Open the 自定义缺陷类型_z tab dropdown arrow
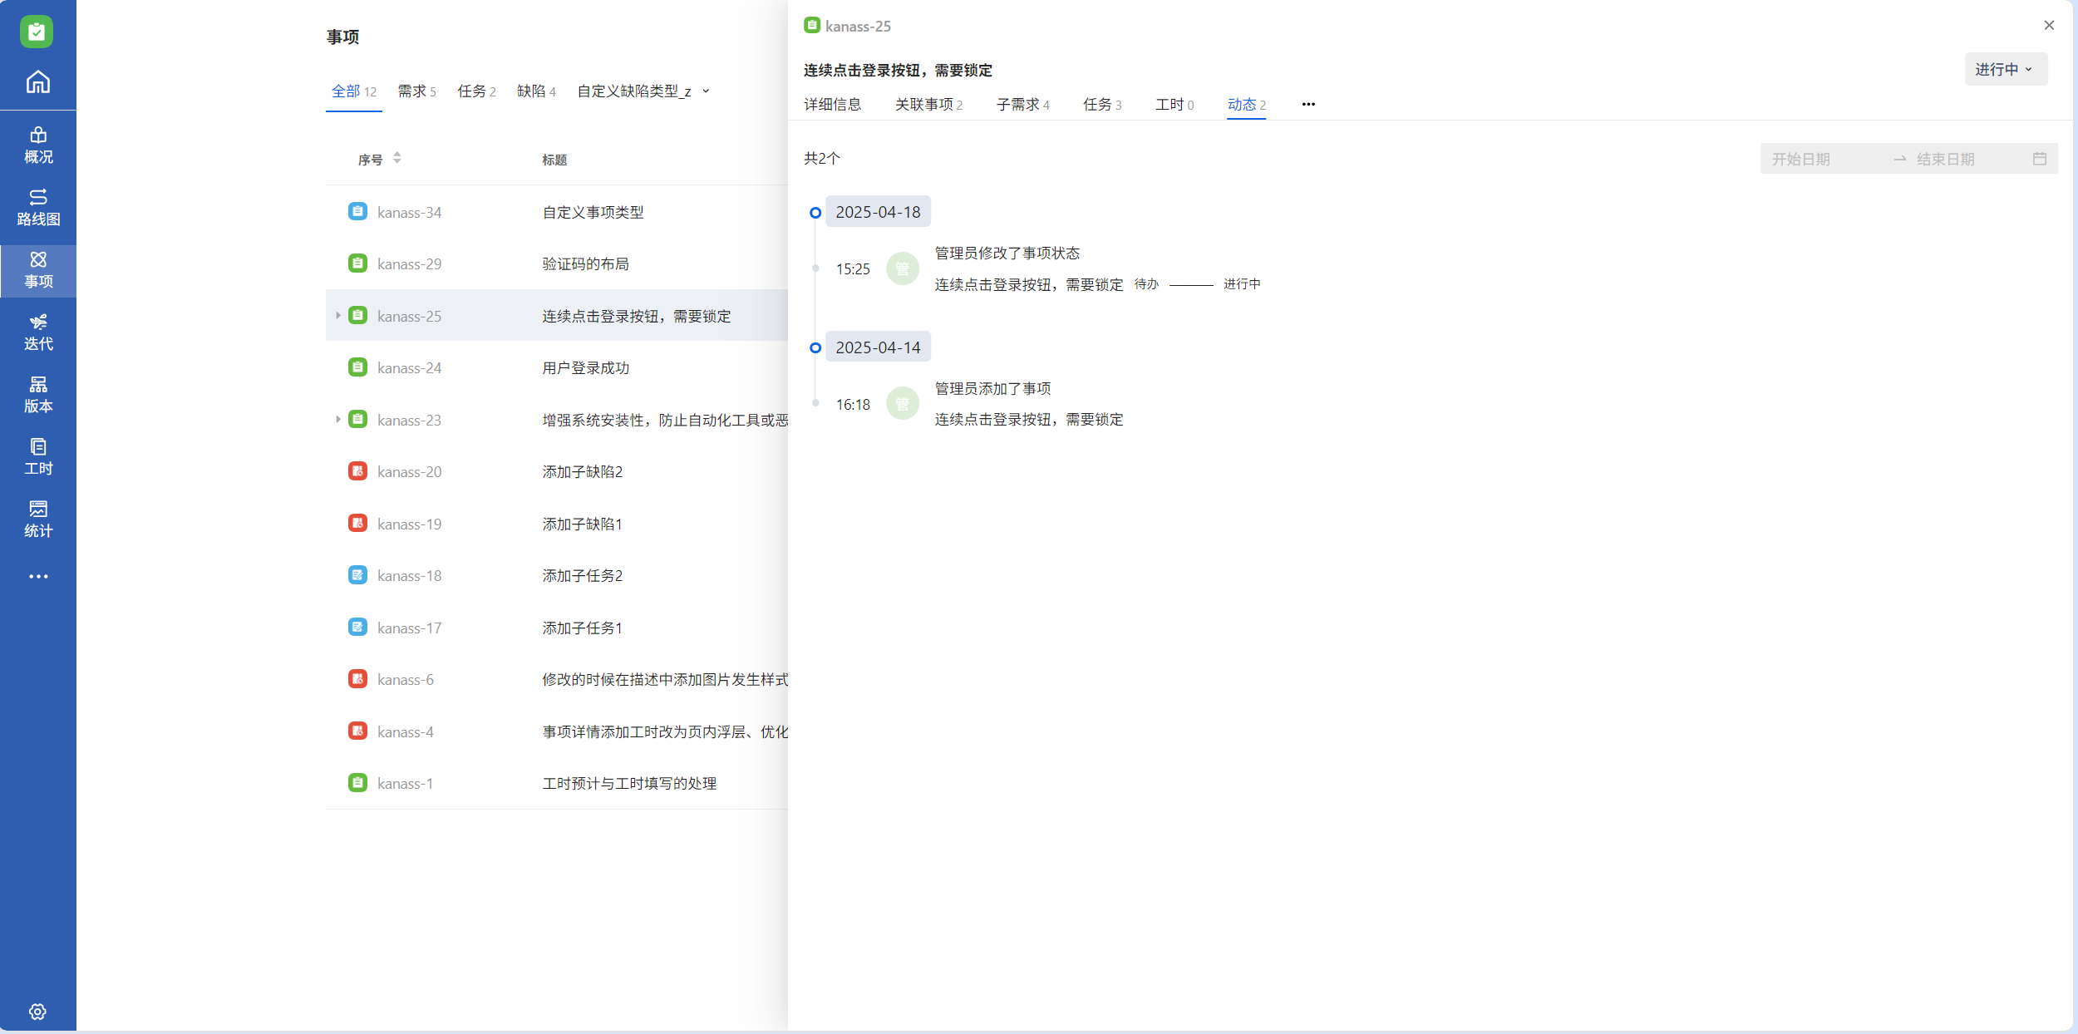2078x1034 pixels. pyautogui.click(x=706, y=91)
